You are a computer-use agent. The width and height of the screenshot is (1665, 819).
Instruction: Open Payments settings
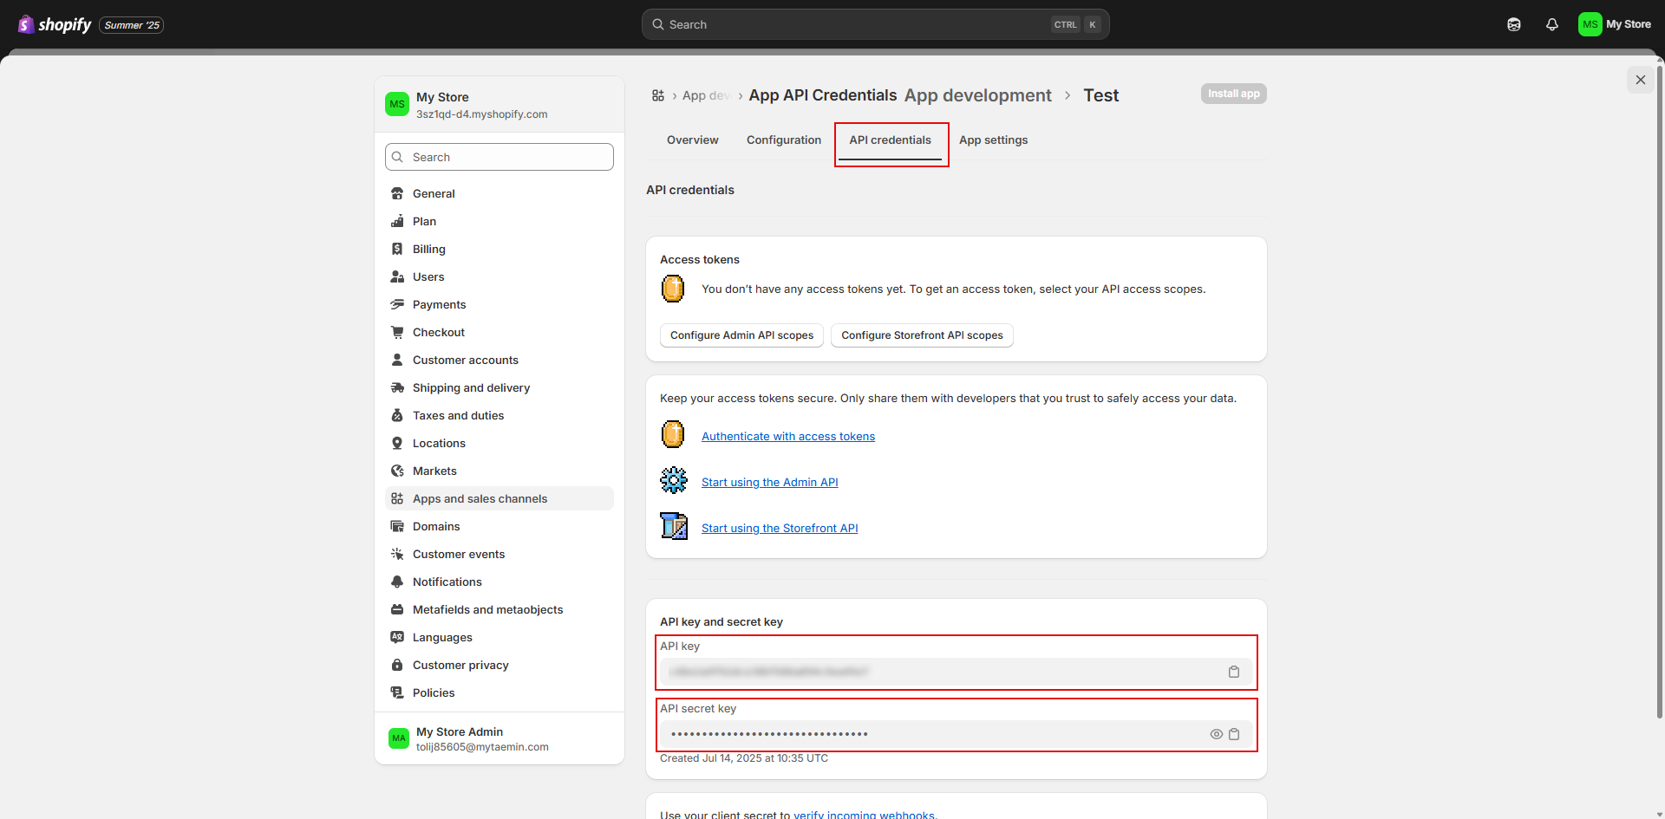(499, 304)
